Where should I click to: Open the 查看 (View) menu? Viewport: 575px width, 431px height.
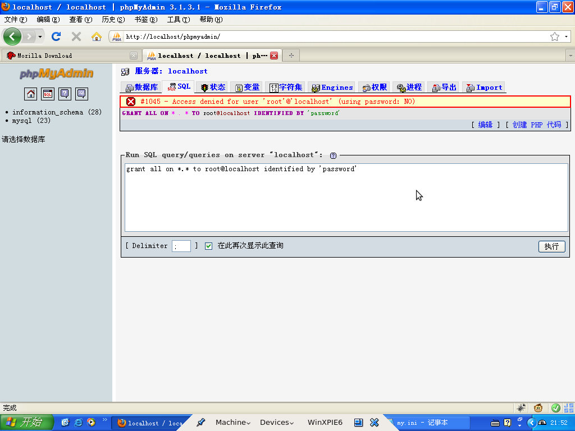click(x=81, y=20)
